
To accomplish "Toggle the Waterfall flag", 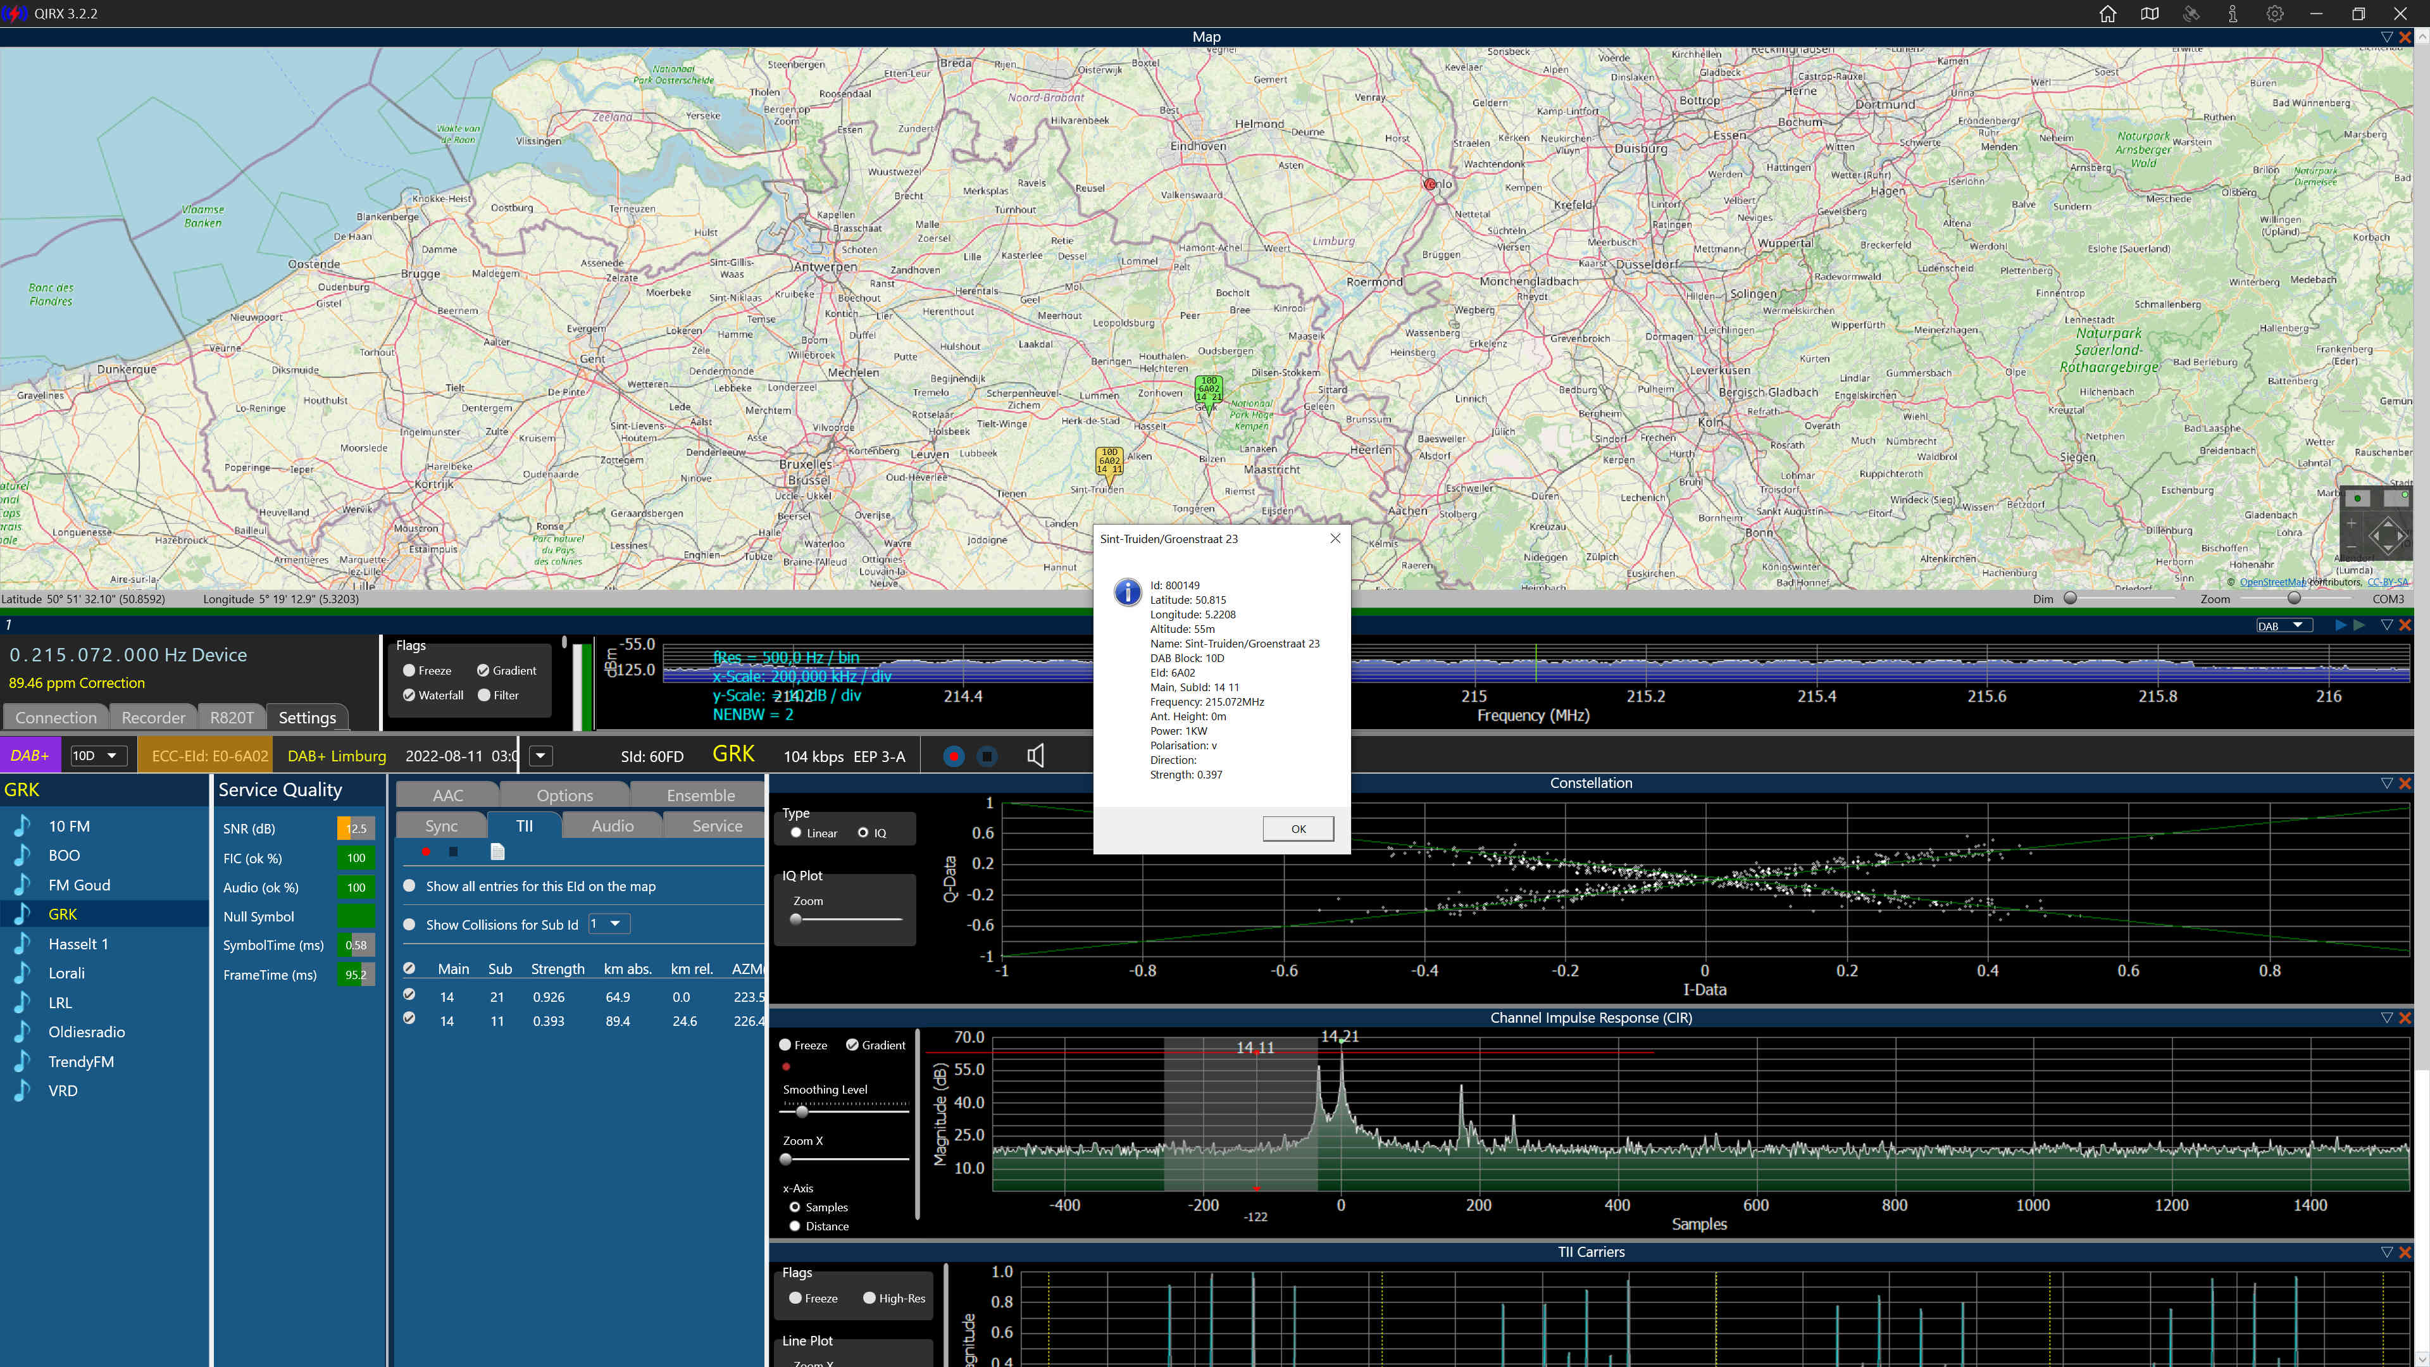I will tap(433, 696).
